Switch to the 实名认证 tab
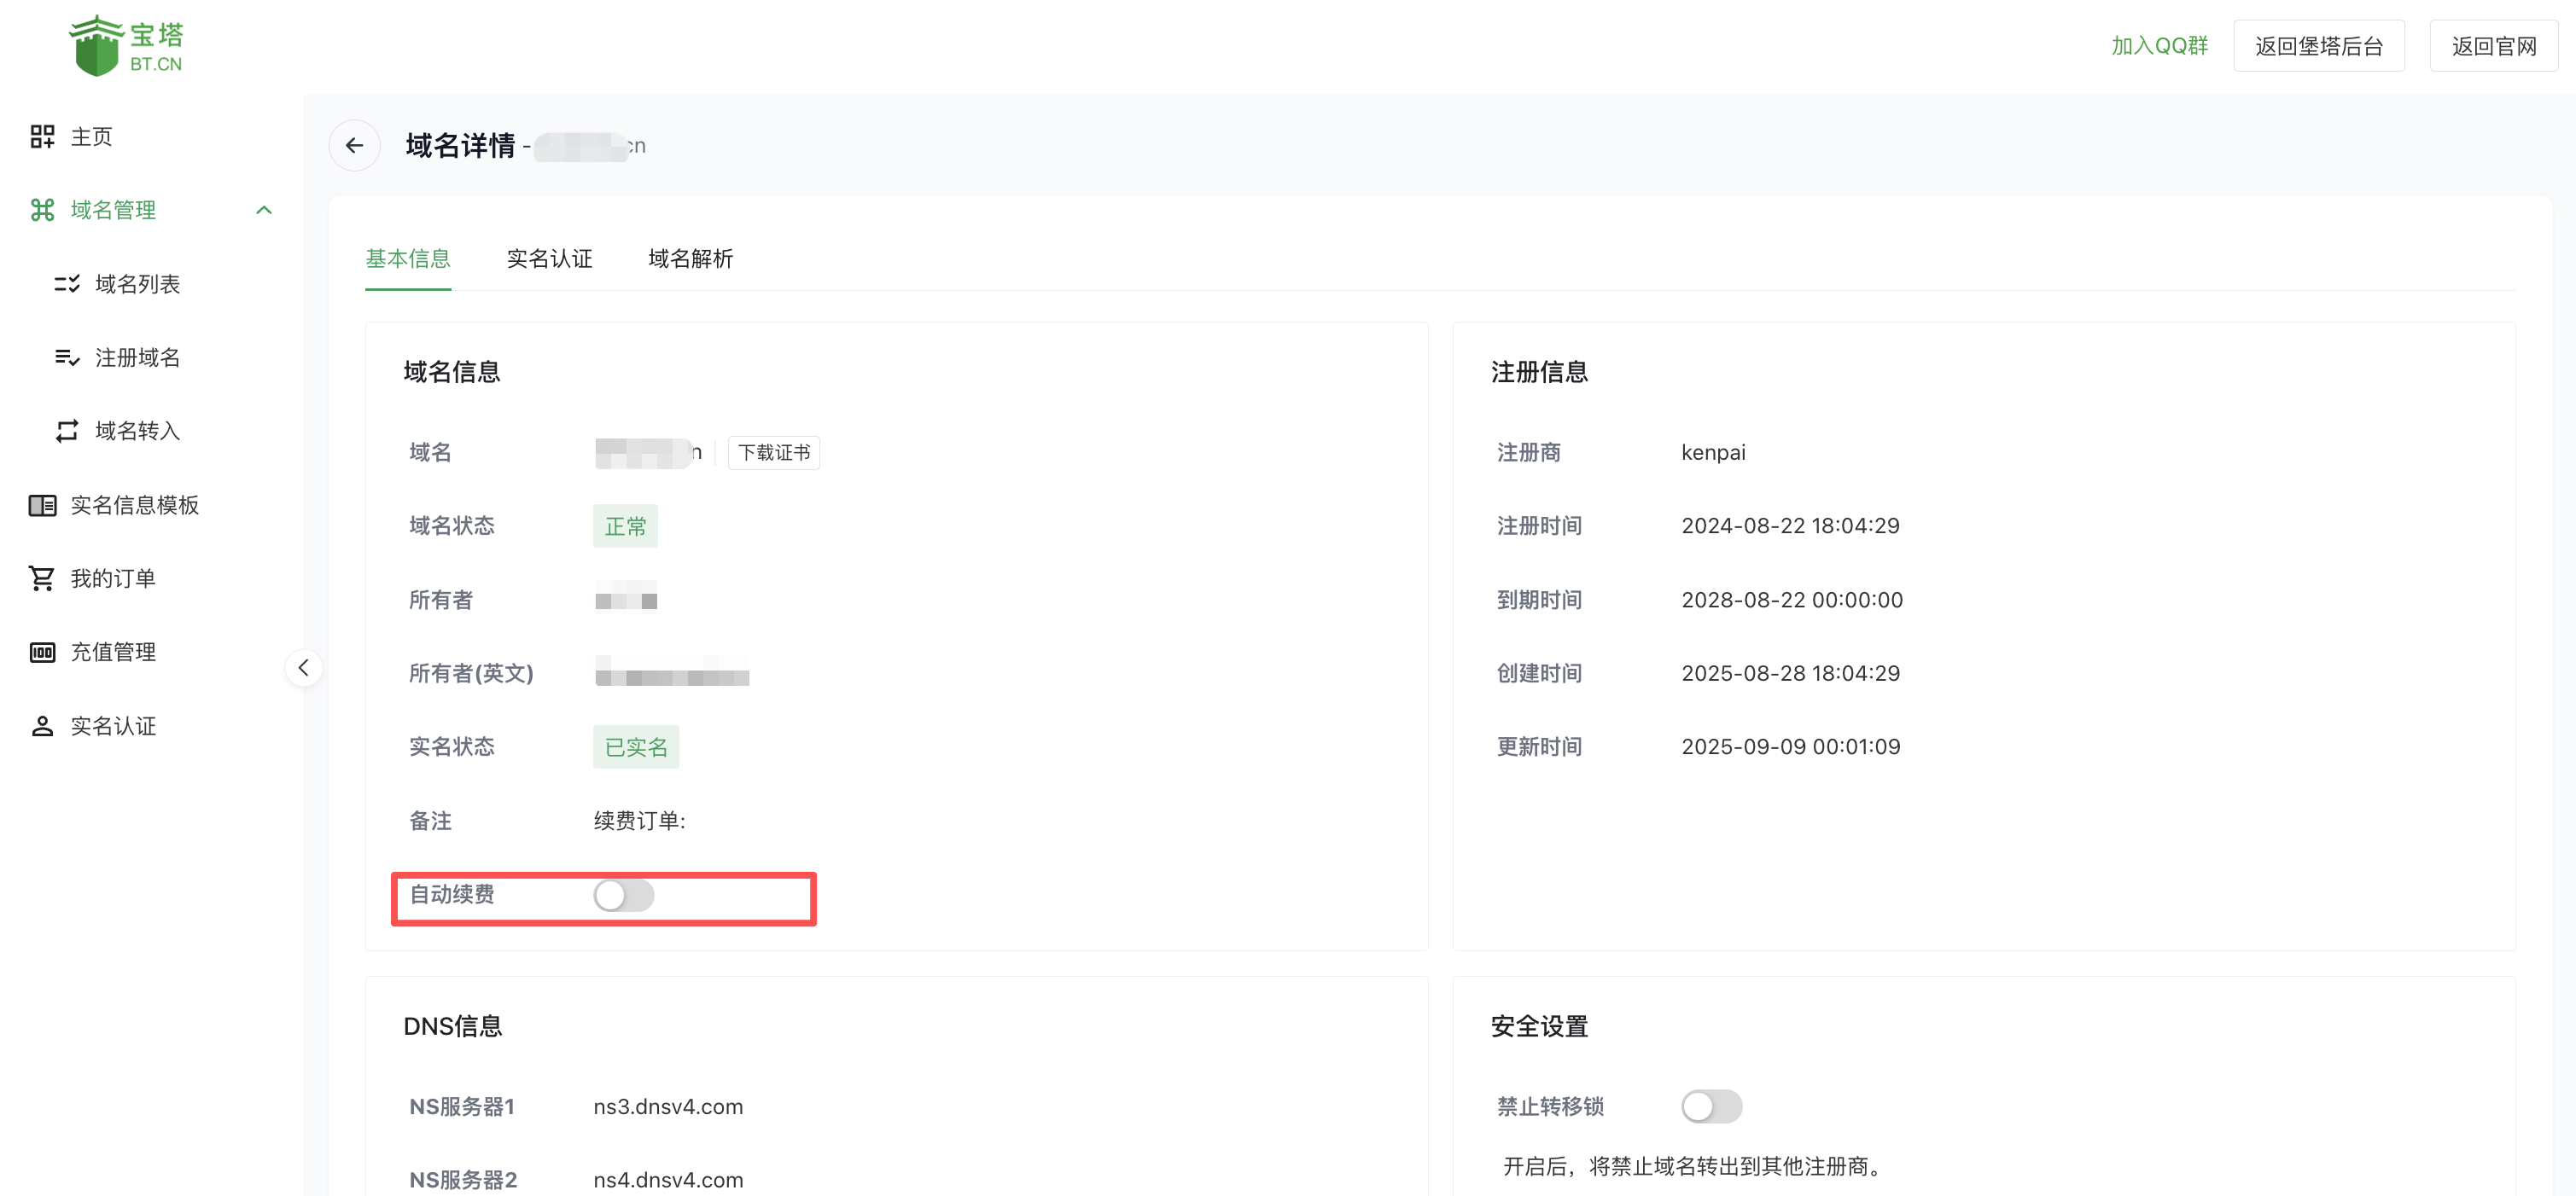Image resolution: width=2576 pixels, height=1196 pixels. coord(549,258)
